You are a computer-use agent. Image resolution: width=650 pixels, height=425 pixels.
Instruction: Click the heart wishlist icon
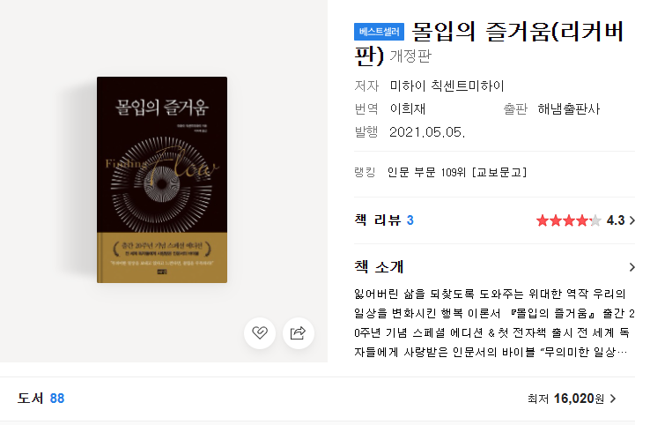pyautogui.click(x=260, y=333)
